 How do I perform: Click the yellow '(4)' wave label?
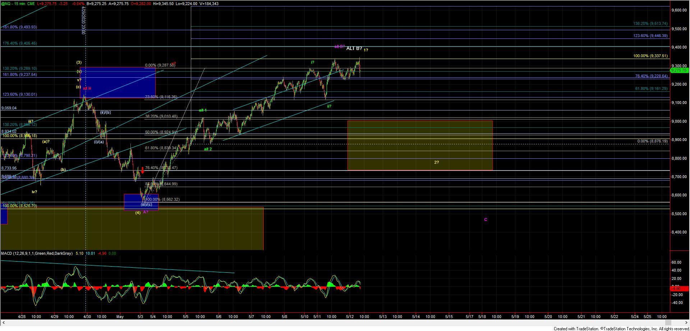[x=138, y=213]
